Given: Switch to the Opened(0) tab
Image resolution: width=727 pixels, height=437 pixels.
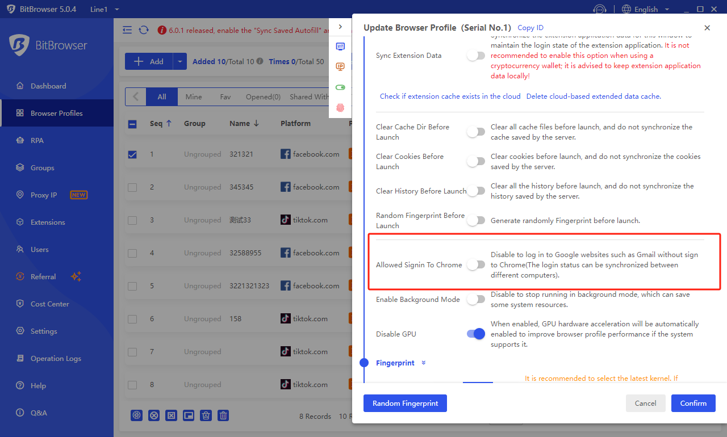Looking at the screenshot, I should (263, 96).
